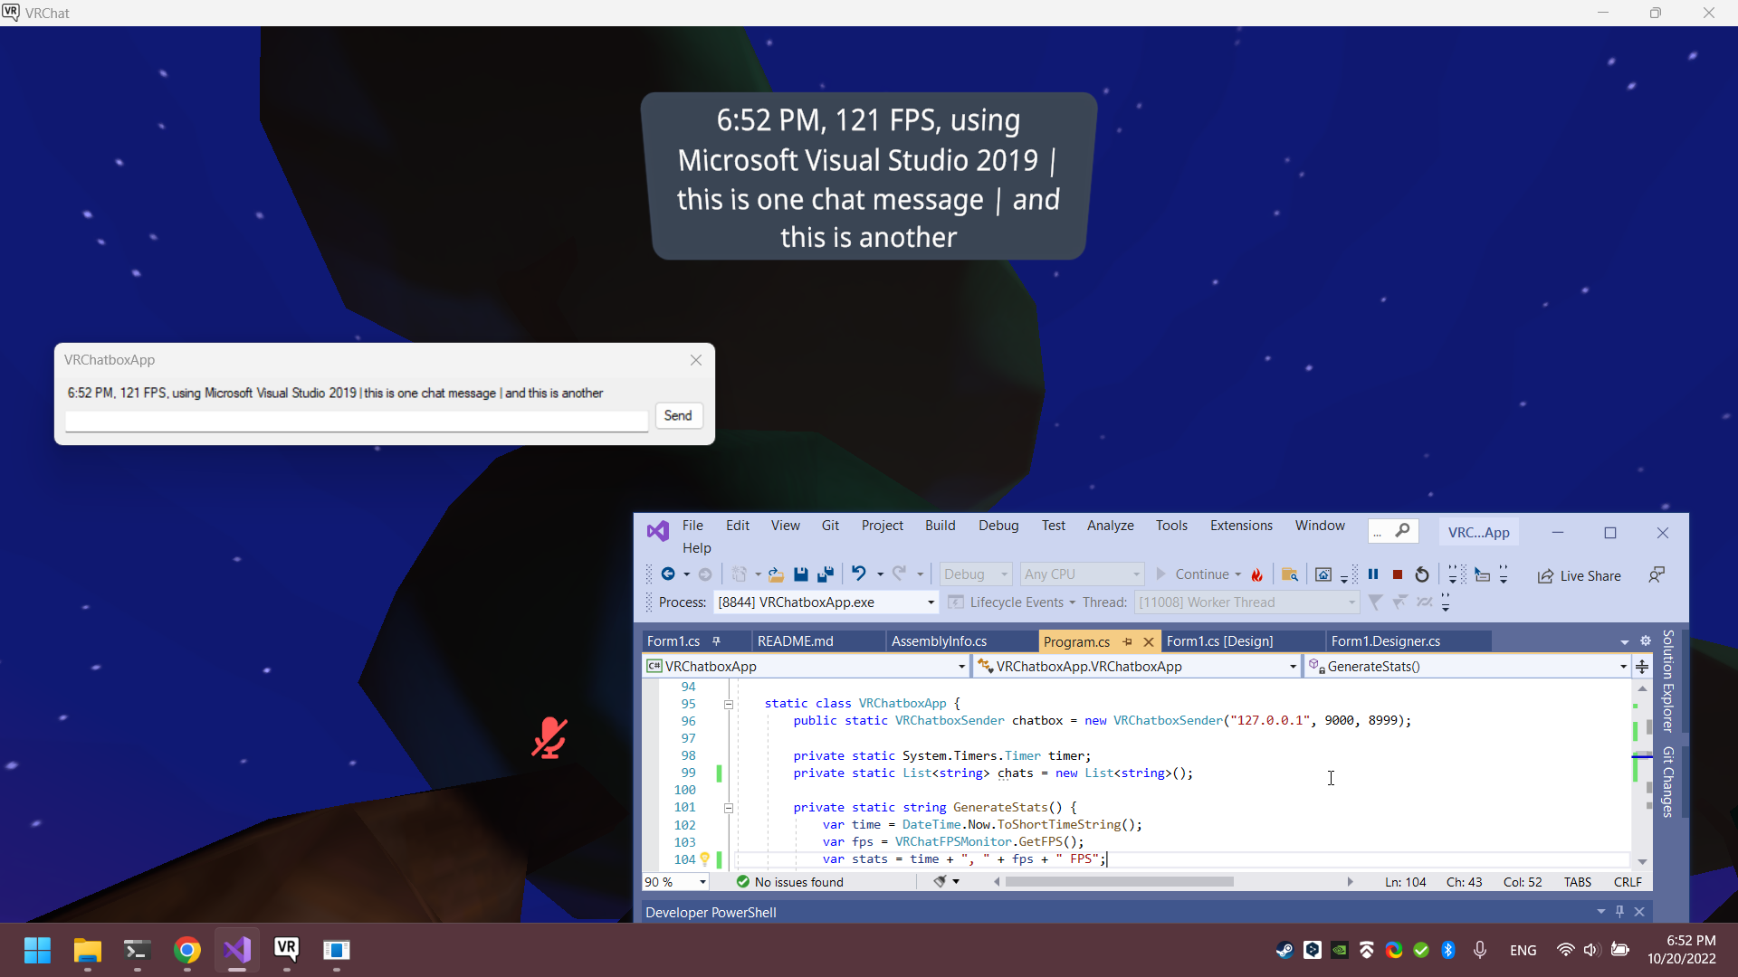The height and width of the screenshot is (977, 1738).
Task: Click the CRLF line ending indicator
Action: [x=1628, y=882]
